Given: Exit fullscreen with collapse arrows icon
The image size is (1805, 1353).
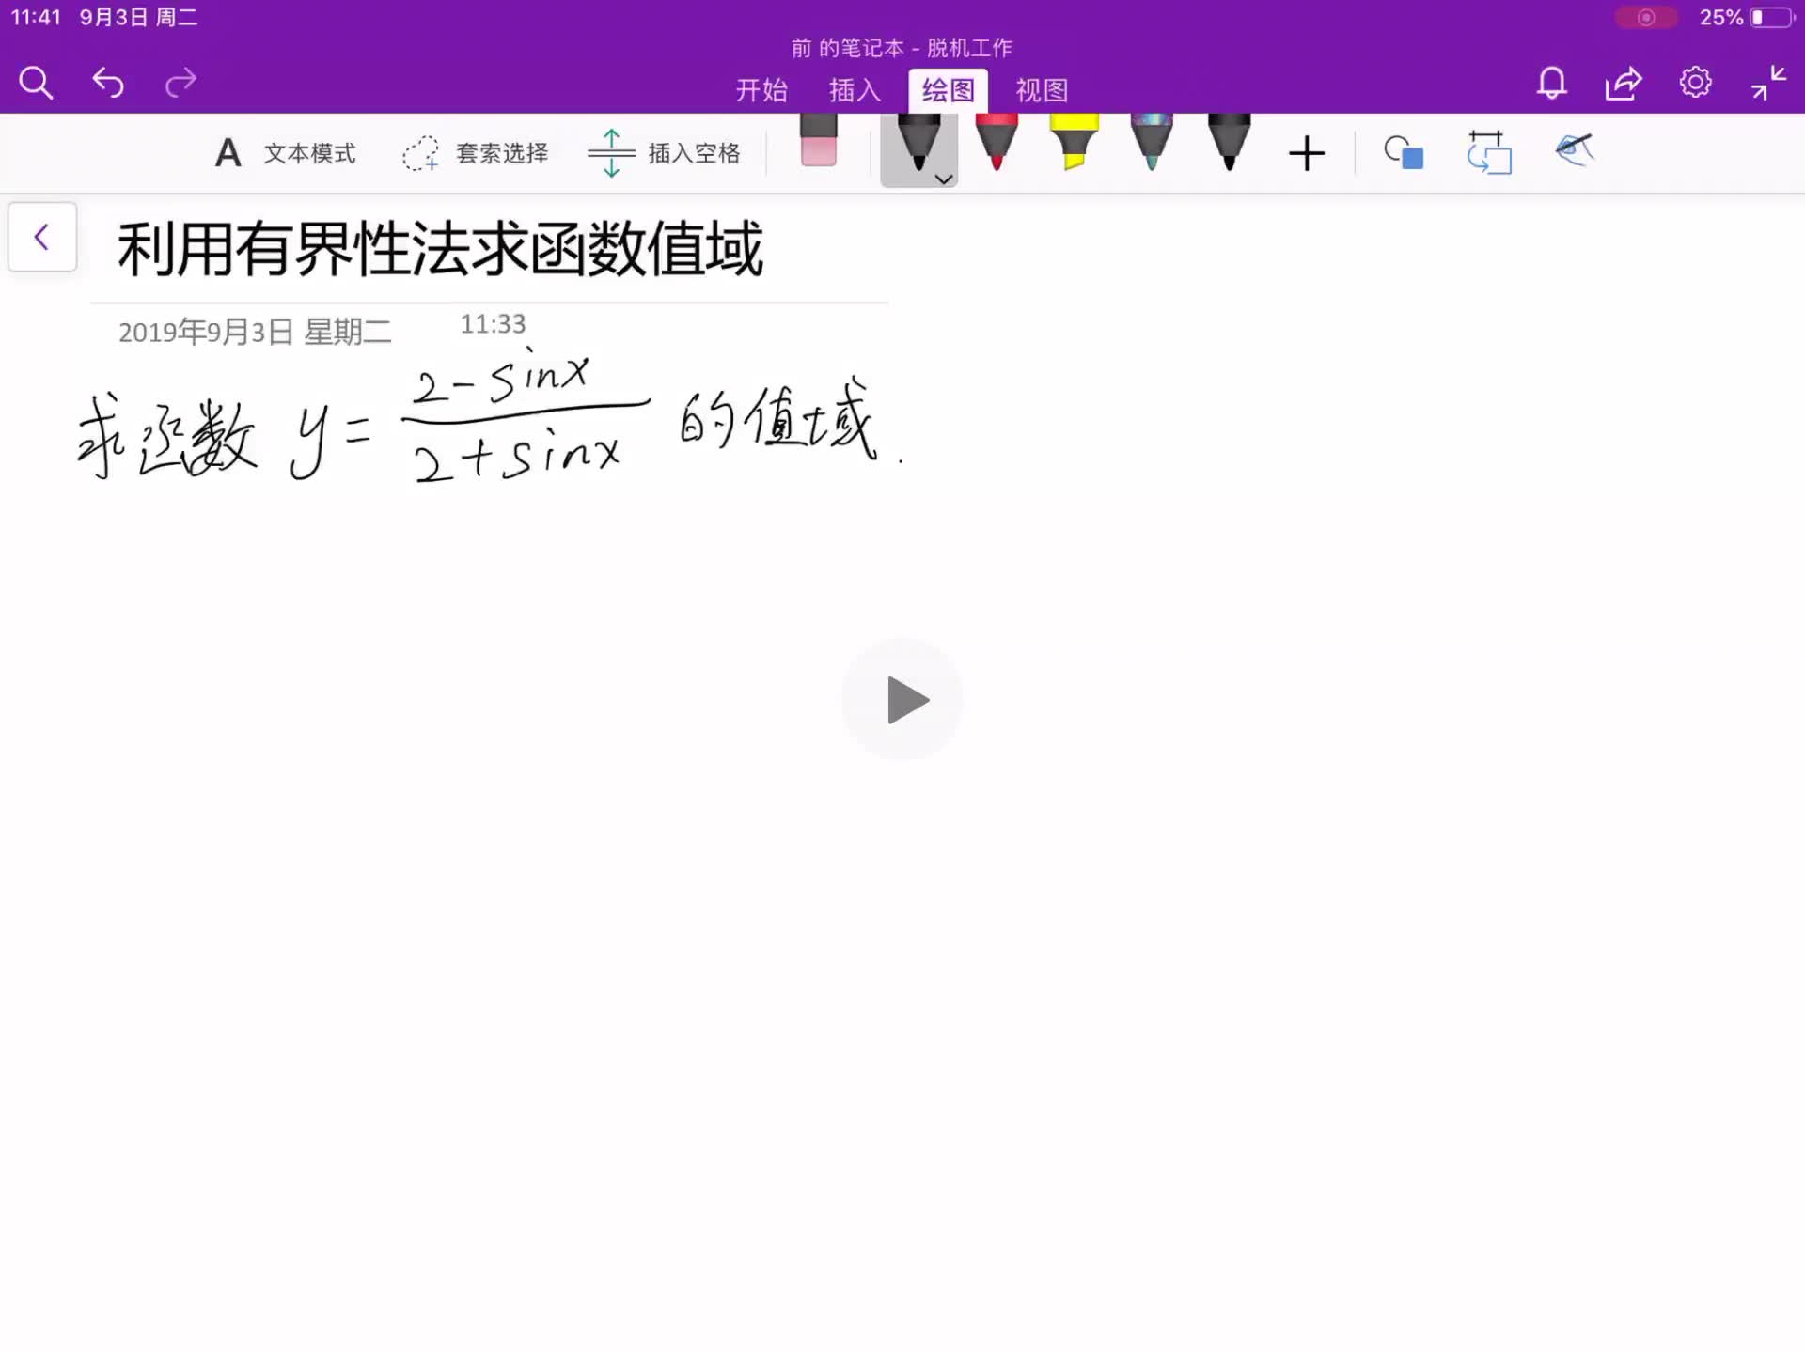Looking at the screenshot, I should coord(1769,83).
